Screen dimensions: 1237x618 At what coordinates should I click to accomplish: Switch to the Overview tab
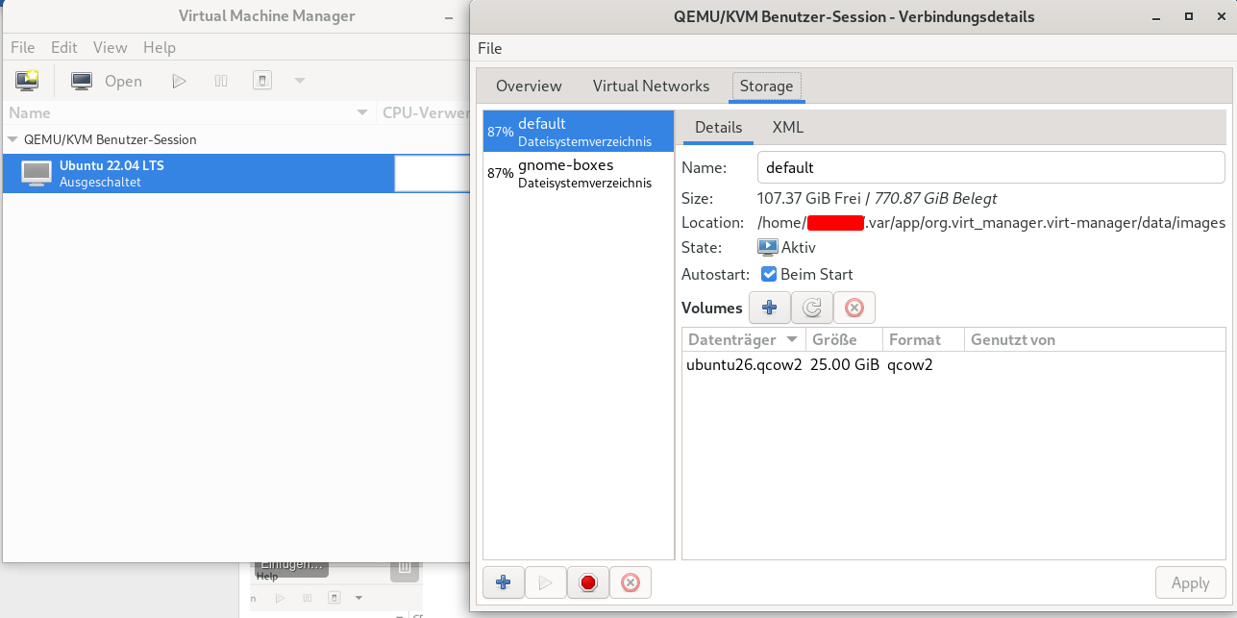[529, 86]
